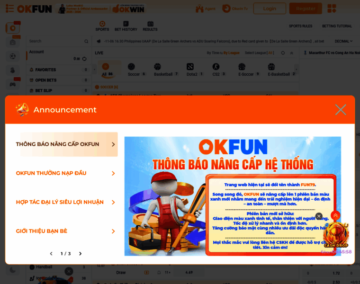
Task: Expand GIỚI THIỆU BẠN BÈ announcement
Action: pos(66,231)
